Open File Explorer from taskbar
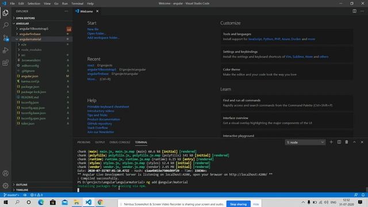 [x=76, y=202]
